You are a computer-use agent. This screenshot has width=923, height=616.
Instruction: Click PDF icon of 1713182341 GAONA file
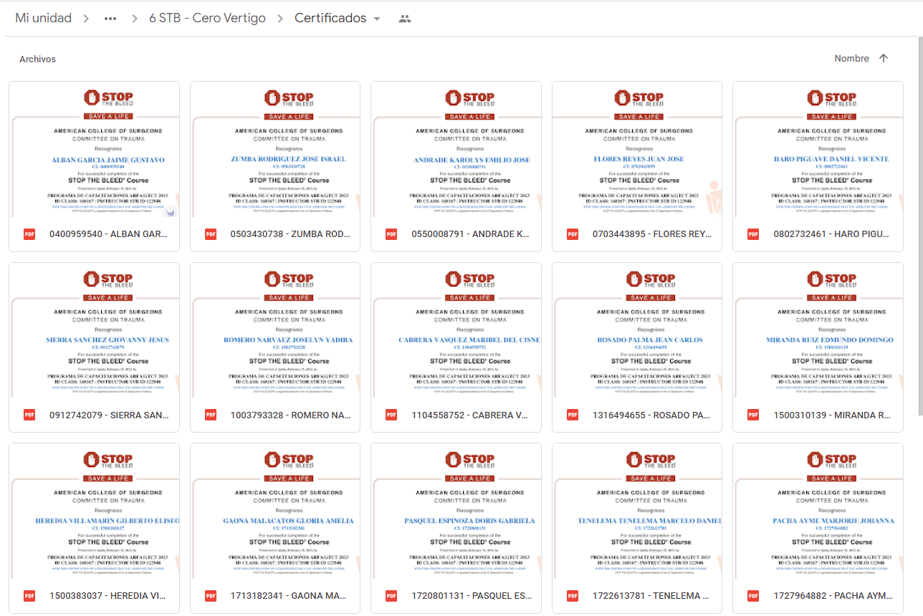coord(211,596)
